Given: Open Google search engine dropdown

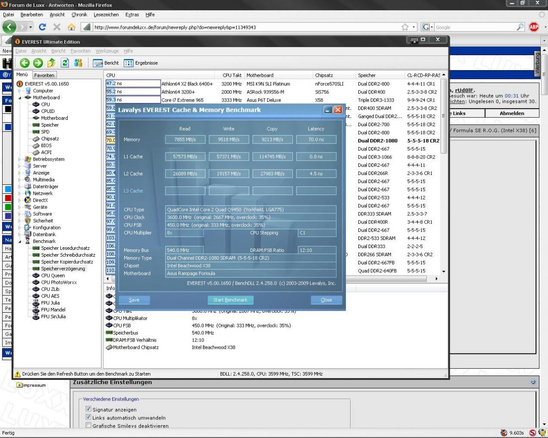Looking at the screenshot, I should coord(427,27).
